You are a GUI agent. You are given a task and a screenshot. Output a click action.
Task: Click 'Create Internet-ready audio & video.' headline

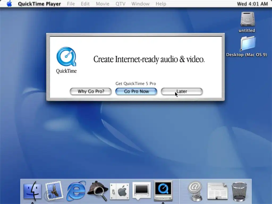tap(149, 59)
